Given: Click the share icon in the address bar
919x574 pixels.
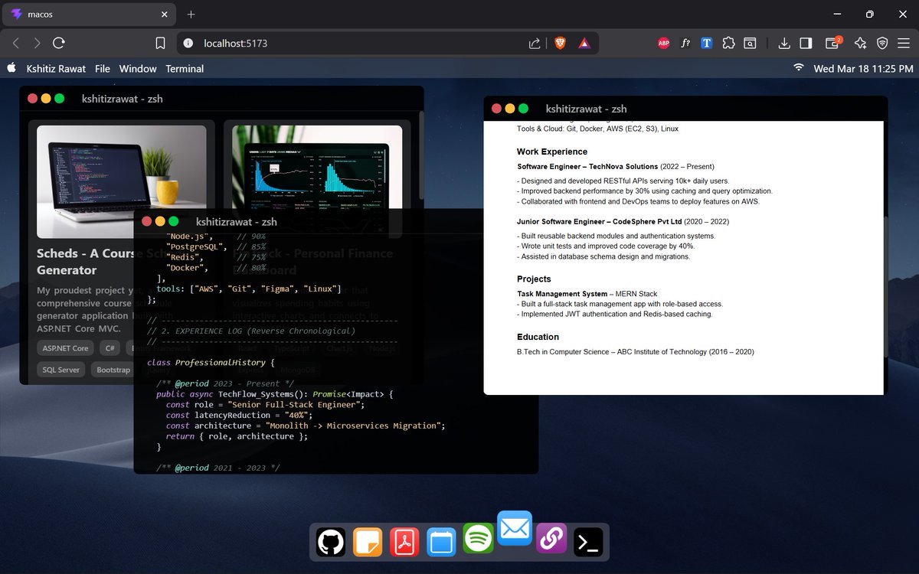Looking at the screenshot, I should coord(535,44).
